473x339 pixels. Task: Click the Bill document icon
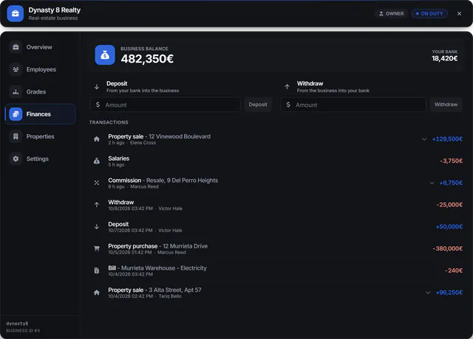coord(97,270)
